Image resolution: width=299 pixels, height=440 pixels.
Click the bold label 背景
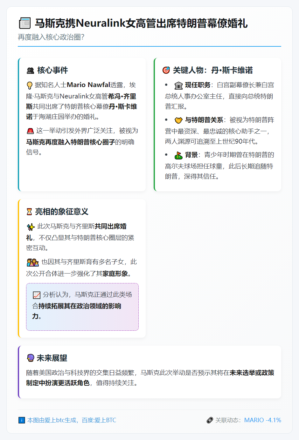pyautogui.click(x=191, y=155)
